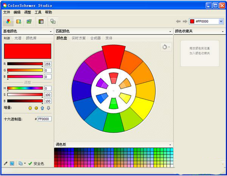This screenshot has height=176, width=227.
Task: Select the inner wheel violet swatch
Action: (102, 83)
